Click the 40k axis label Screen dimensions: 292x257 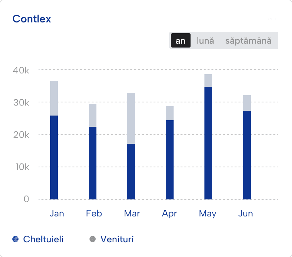point(21,70)
